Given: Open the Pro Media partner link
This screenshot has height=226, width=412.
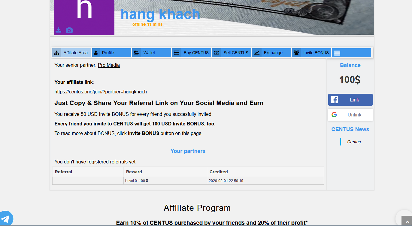Looking at the screenshot, I should [x=109, y=65].
